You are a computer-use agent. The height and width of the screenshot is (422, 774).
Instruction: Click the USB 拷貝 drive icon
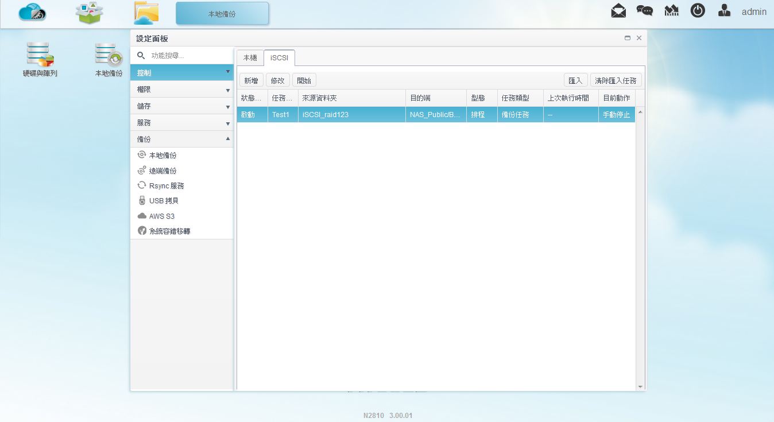[142, 200]
